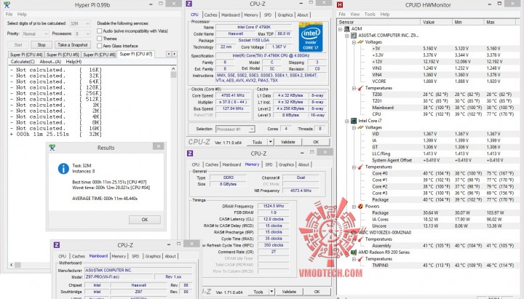Switch to Graphics tab in top CPU-Z
Image resolution: width=524 pixels, height=299 pixels.
coord(285,15)
